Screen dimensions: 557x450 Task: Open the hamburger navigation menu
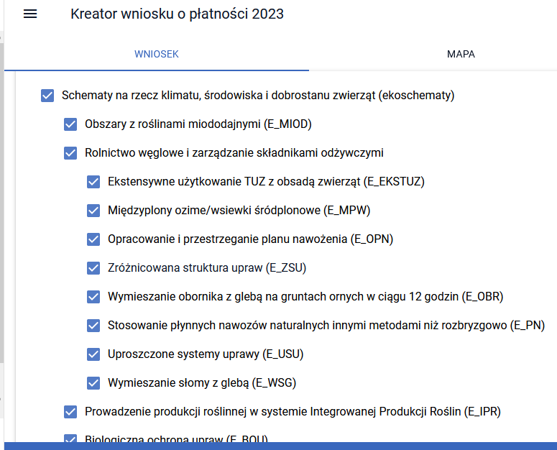pyautogui.click(x=30, y=14)
